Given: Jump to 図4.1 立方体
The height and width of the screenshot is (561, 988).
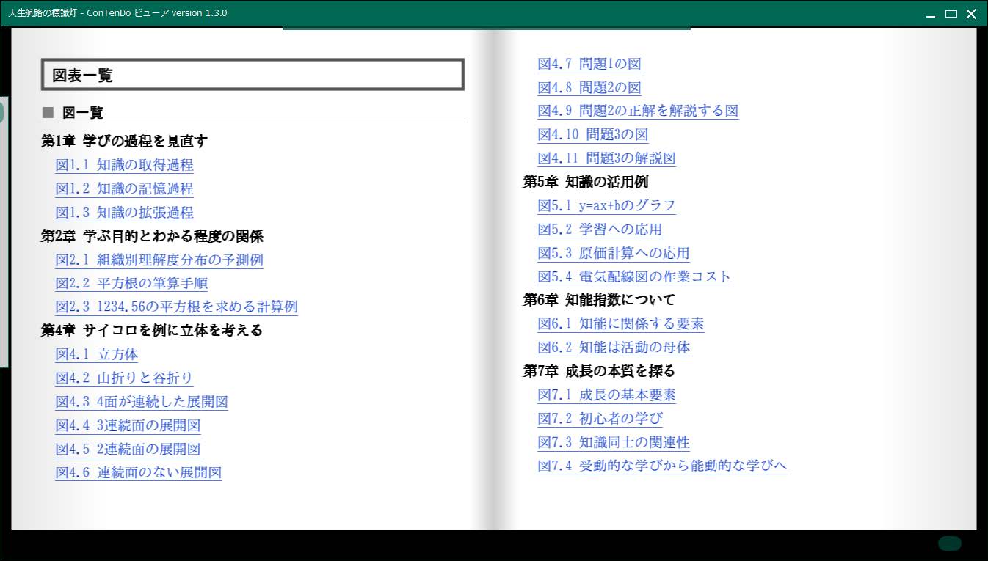Looking at the screenshot, I should pyautogui.click(x=96, y=354).
